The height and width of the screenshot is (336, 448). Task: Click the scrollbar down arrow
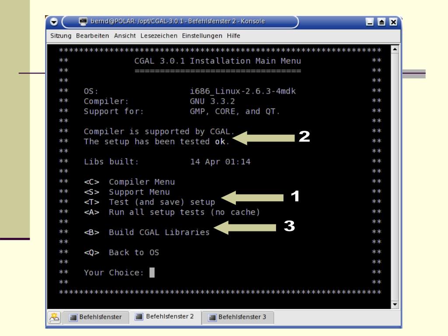[x=395, y=304]
